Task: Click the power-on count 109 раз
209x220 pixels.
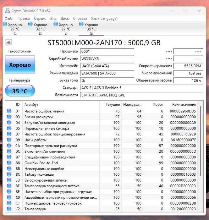Action: tap(188, 73)
